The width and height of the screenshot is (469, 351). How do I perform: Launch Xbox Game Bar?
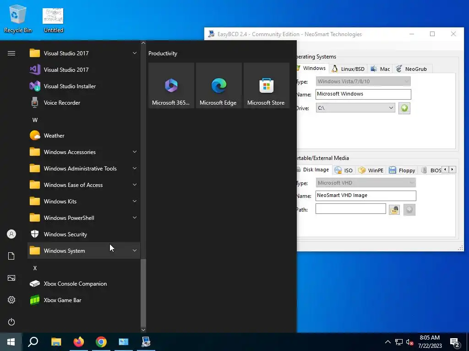[x=84, y=300]
